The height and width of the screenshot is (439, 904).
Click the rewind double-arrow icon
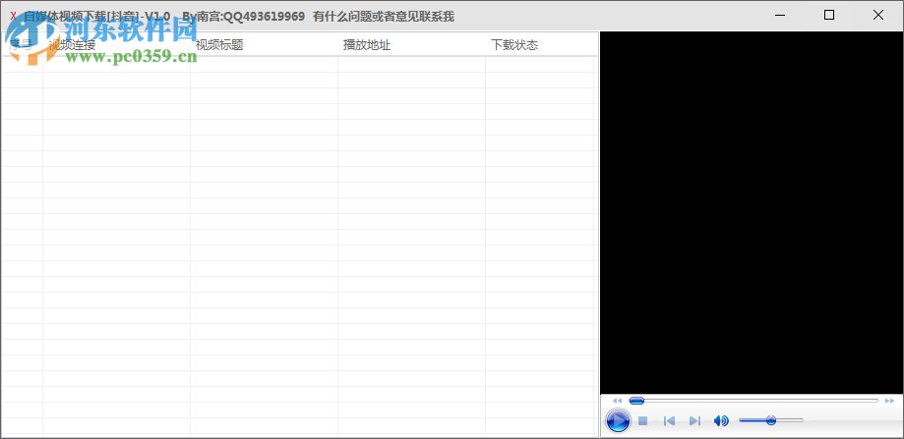617,401
